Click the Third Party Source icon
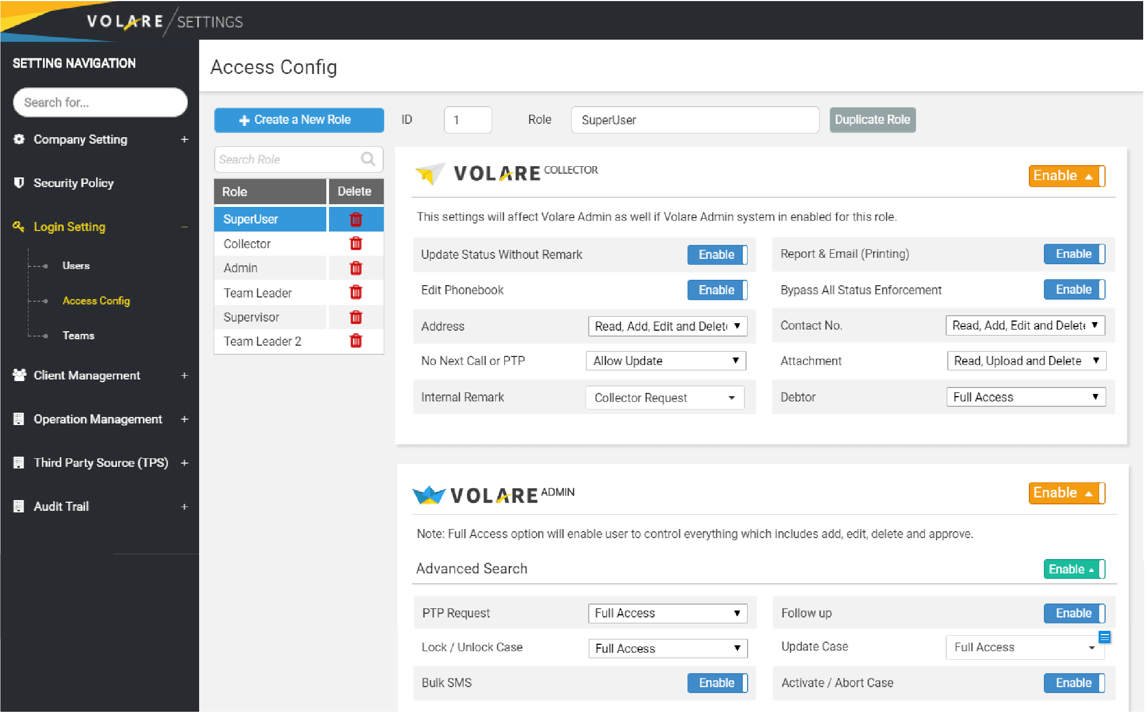This screenshot has width=1148, height=715. (19, 463)
